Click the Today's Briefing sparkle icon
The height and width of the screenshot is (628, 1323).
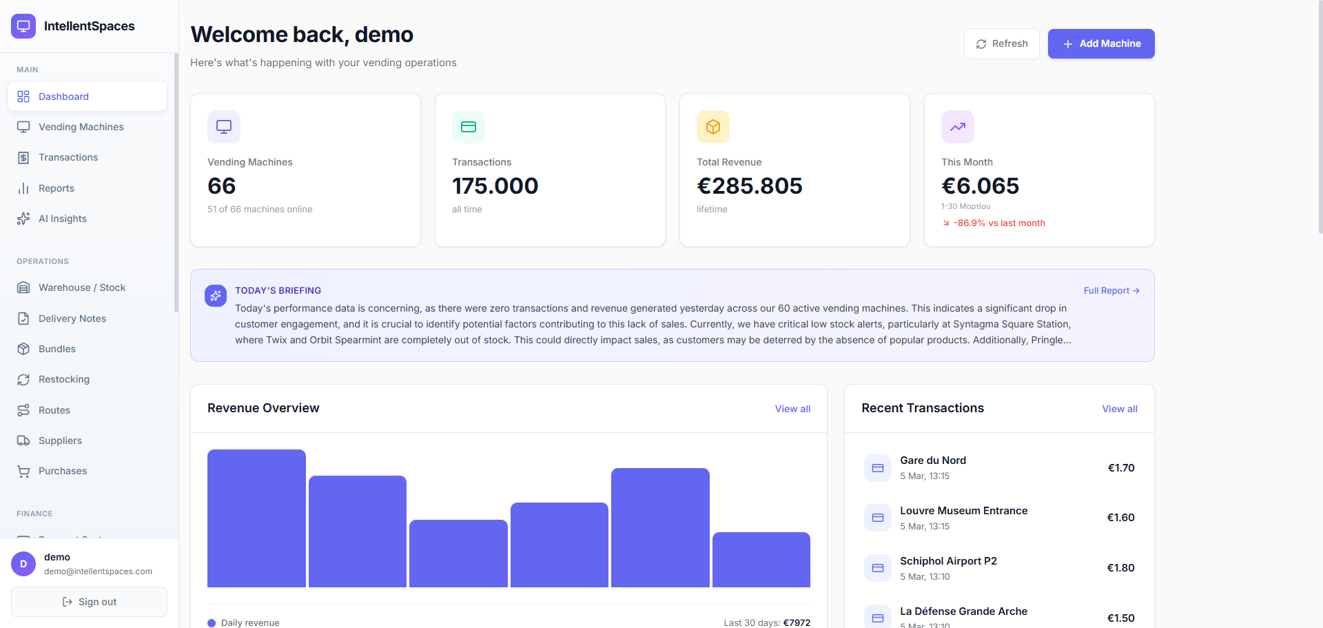pyautogui.click(x=216, y=296)
